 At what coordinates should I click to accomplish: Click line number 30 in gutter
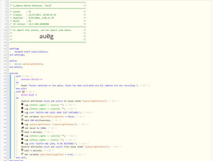pos(5,92)
